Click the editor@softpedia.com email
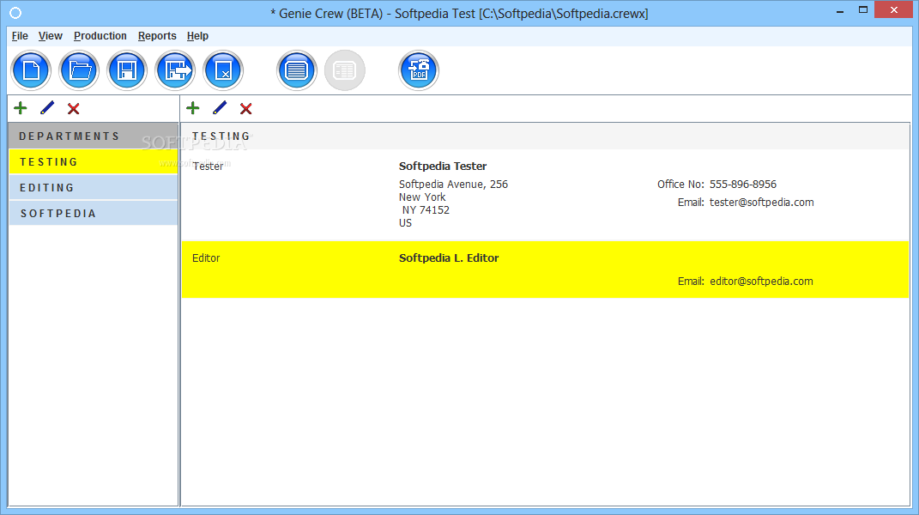Image resolution: width=919 pixels, height=515 pixels. pyautogui.click(x=761, y=282)
